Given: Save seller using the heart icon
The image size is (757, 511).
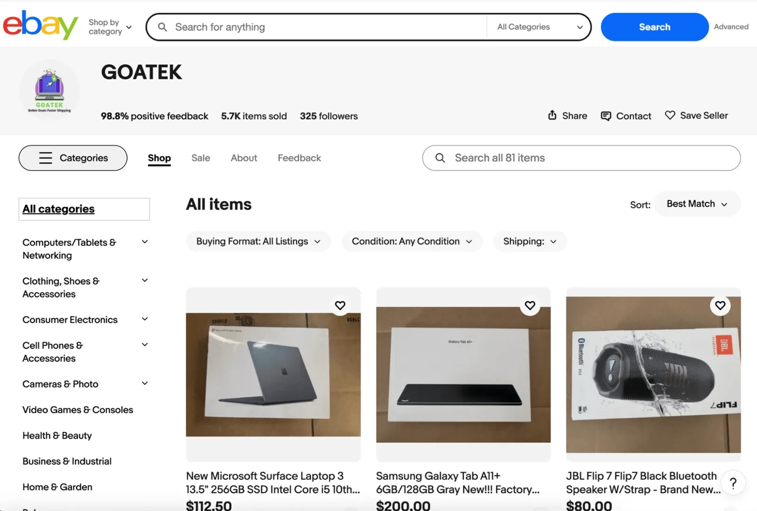Looking at the screenshot, I should click(670, 116).
